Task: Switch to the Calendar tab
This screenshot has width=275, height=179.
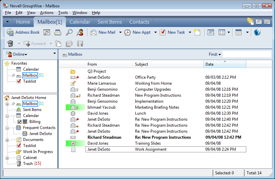Action: pos(80,22)
